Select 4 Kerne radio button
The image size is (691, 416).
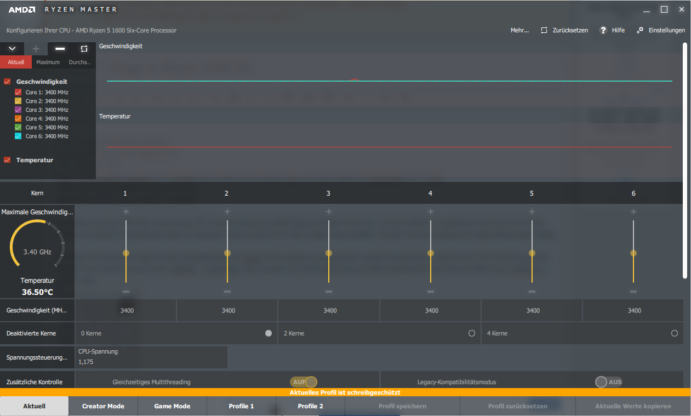675,333
